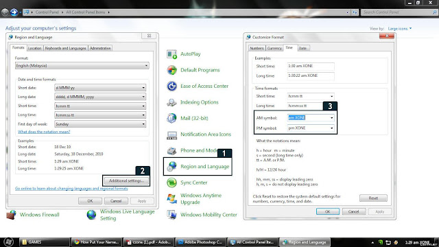Viewport: 439px width, 247px height.
Task: Switch to GAMES taskbar item
Action: click(x=44, y=242)
